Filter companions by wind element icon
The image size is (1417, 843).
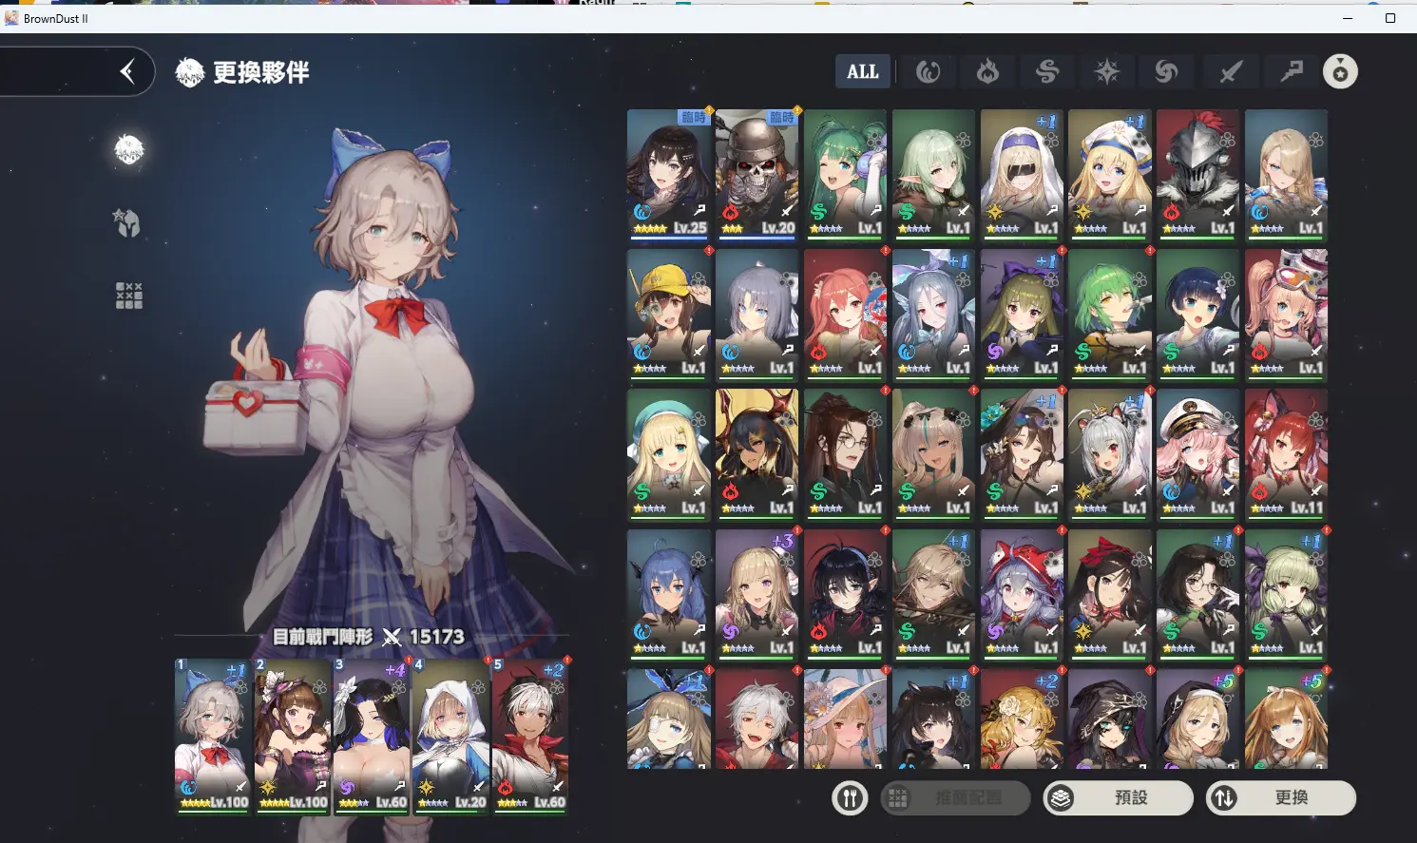coord(1047,71)
